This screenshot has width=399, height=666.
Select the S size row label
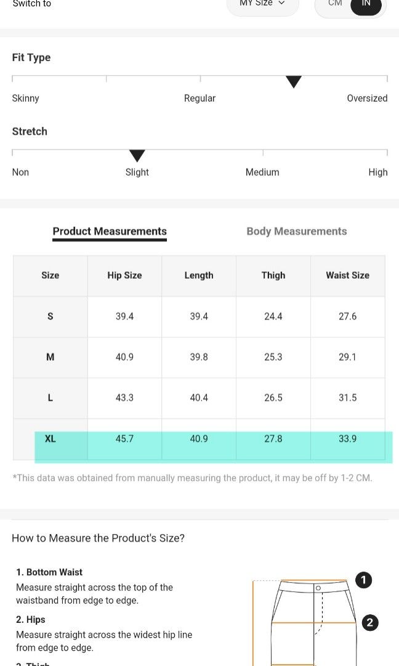[50, 316]
